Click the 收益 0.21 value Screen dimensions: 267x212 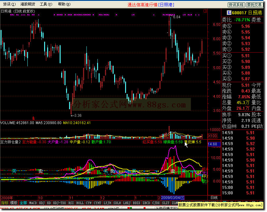pyautogui.click(x=245, y=126)
